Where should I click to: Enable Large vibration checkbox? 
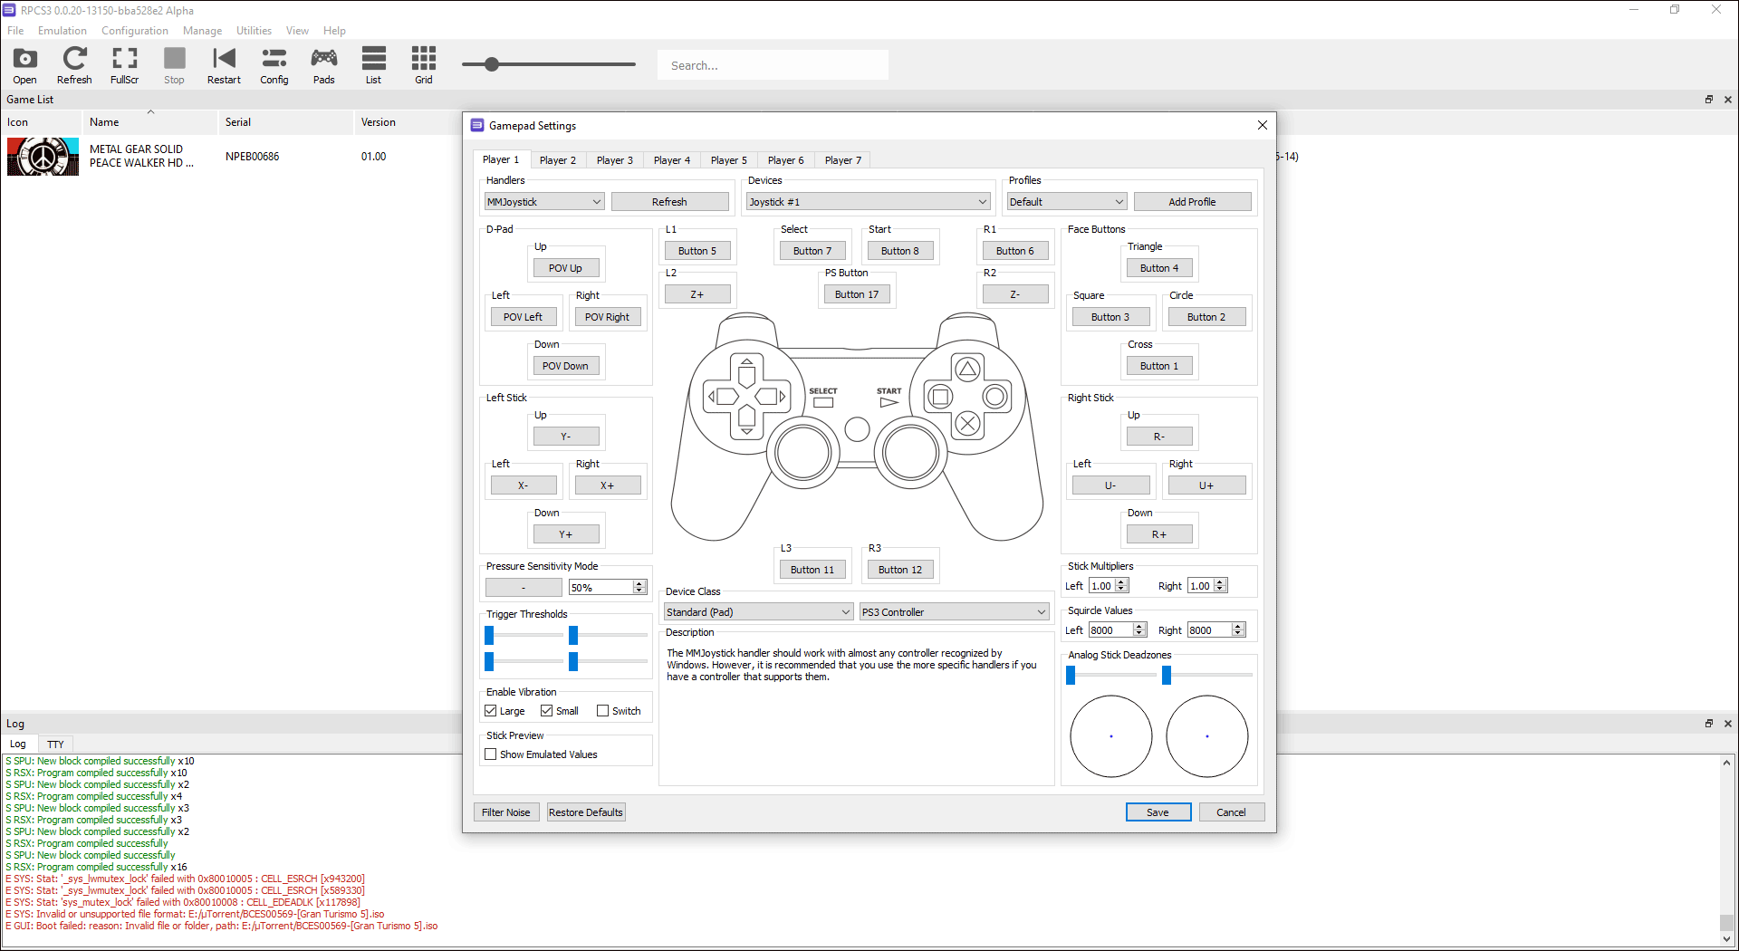[491, 711]
